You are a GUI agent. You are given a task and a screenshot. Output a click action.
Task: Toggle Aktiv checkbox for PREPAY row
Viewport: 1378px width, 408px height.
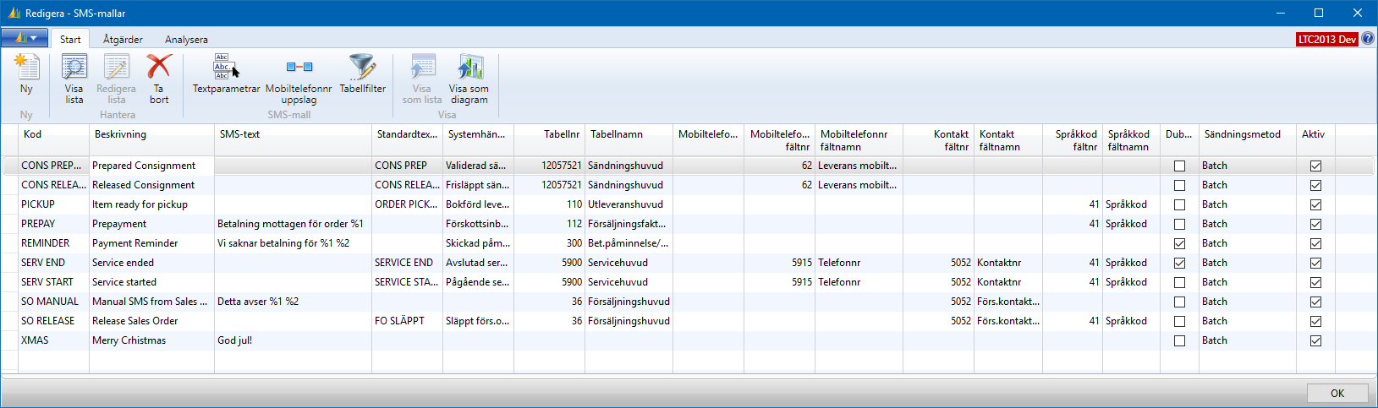tap(1315, 224)
